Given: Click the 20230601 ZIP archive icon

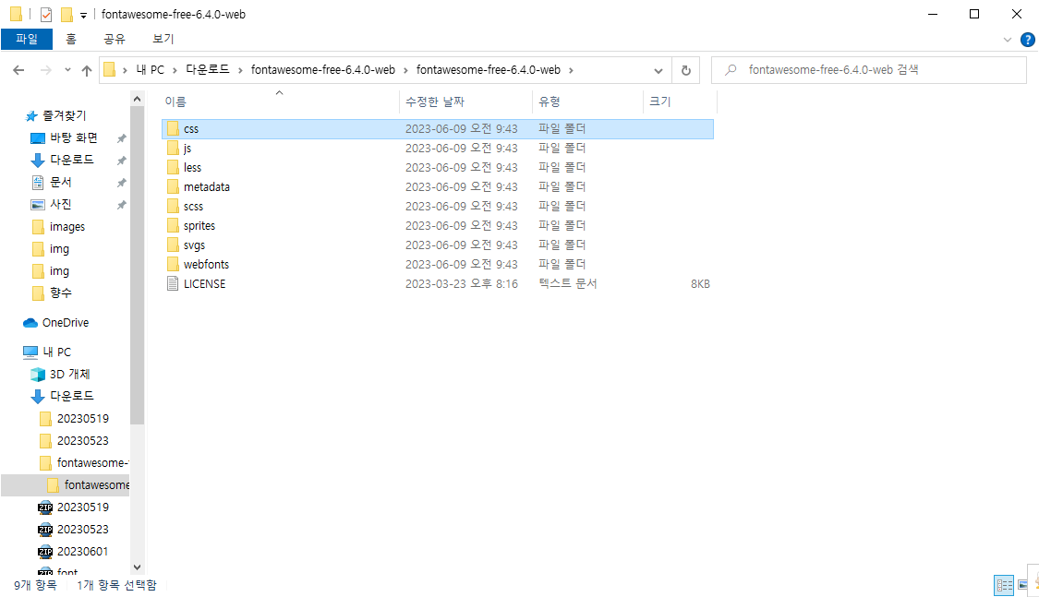Looking at the screenshot, I should click(x=45, y=552).
